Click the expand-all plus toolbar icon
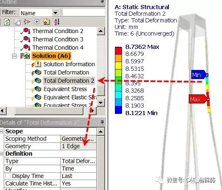222x190 pixels. click(37, 22)
